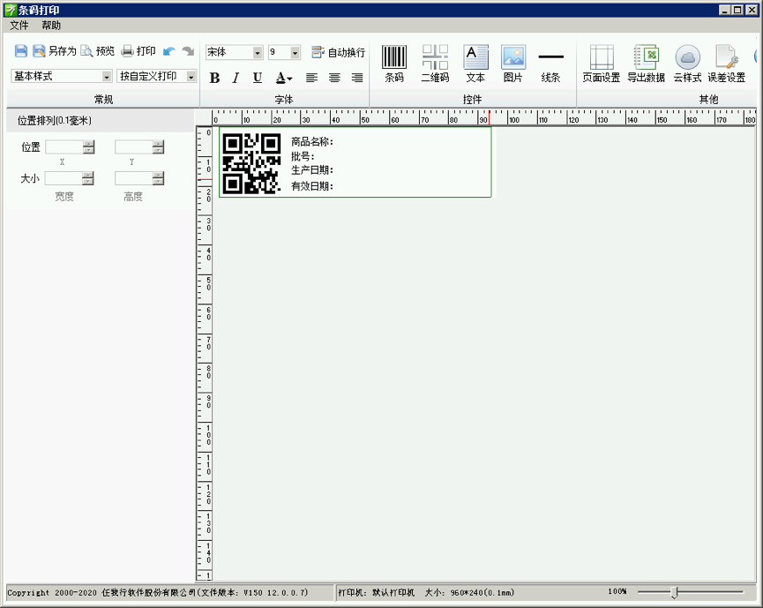The height and width of the screenshot is (608, 763).
Task: Click the Save As (另存为) button
Action: 55,50
